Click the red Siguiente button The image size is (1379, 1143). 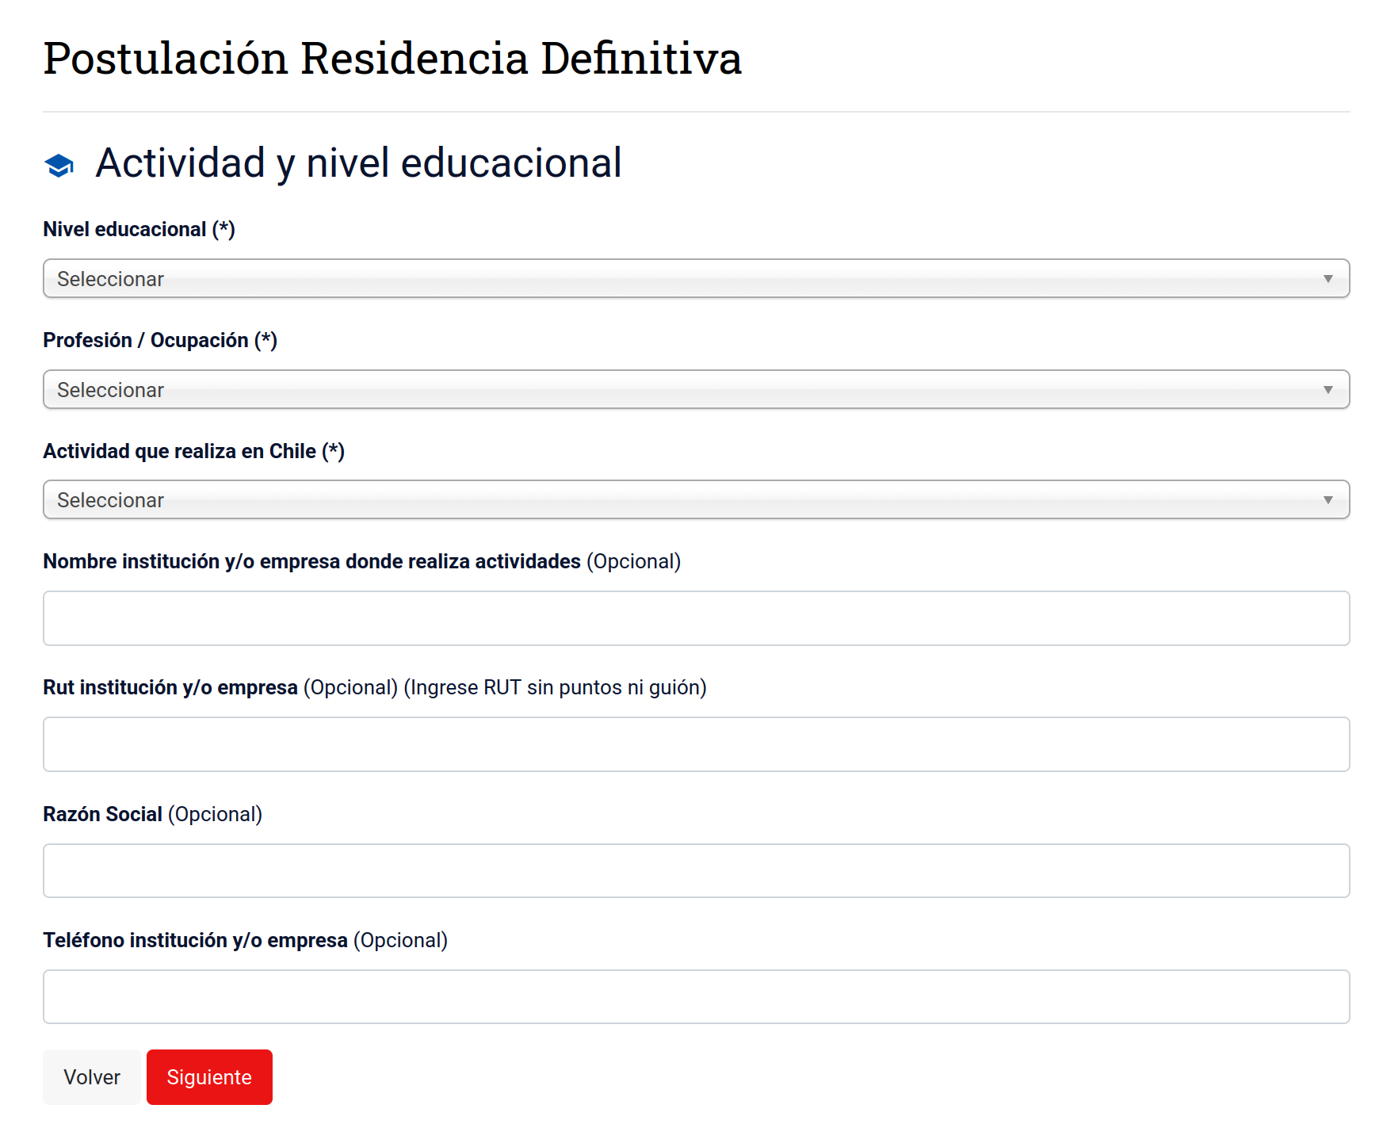pyautogui.click(x=209, y=1077)
